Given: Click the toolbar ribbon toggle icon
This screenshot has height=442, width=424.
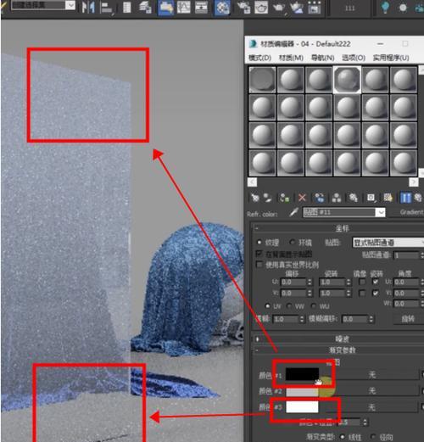Looking at the screenshot, I should point(166,8).
